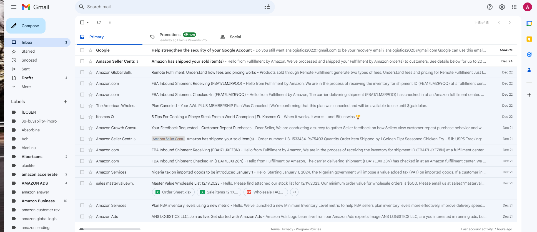Open the Privacy link in footer
The width and height of the screenshot is (537, 232).
[x=288, y=229]
